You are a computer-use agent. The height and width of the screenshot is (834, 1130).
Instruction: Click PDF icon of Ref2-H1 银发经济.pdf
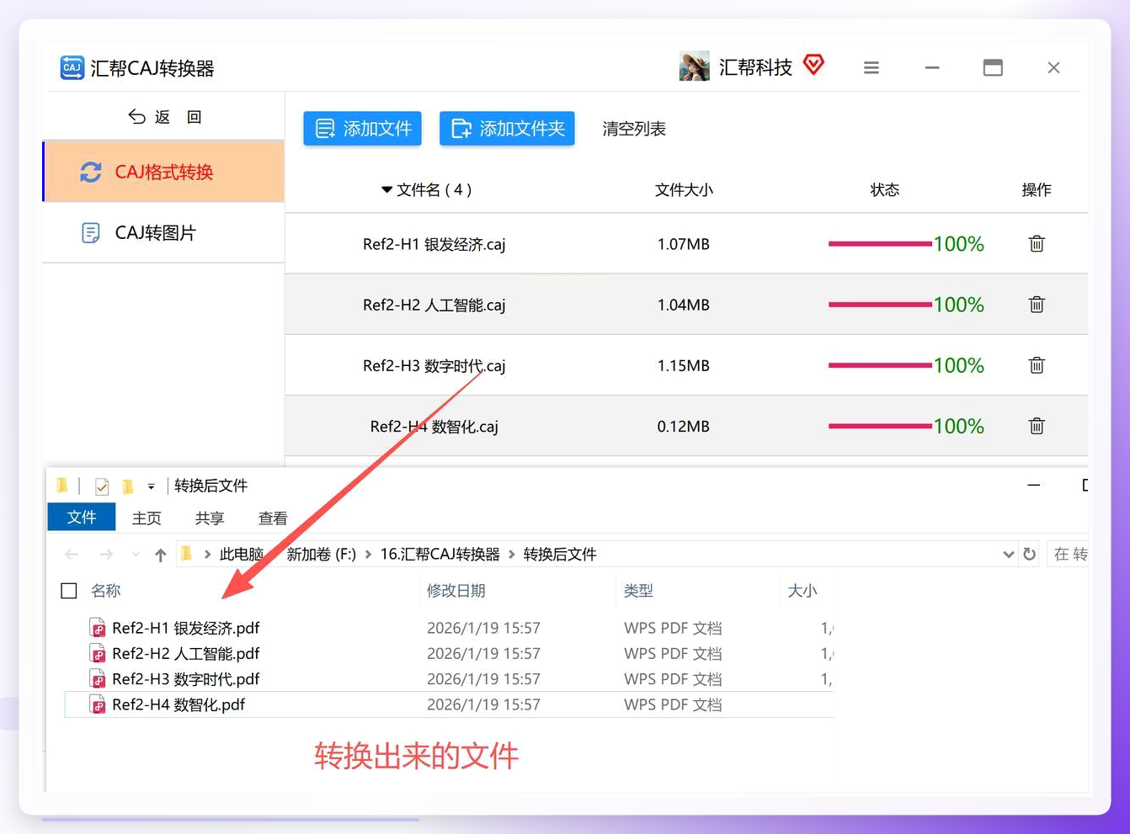click(98, 628)
